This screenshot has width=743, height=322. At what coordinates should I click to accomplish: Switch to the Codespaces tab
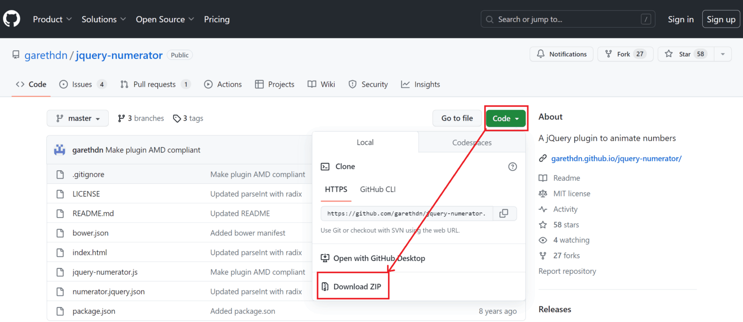471,142
